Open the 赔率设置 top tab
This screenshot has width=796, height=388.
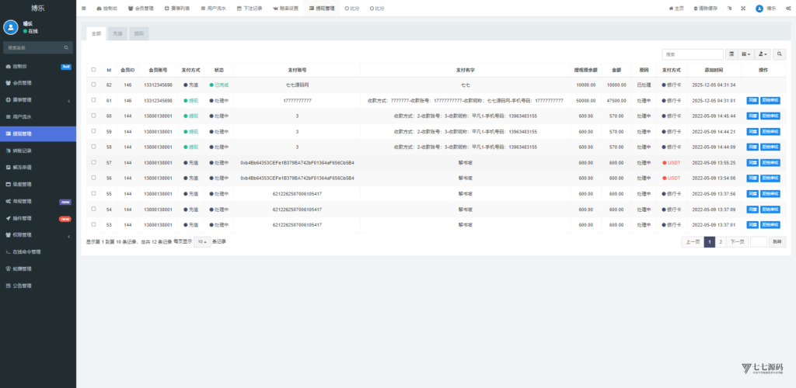286,9
